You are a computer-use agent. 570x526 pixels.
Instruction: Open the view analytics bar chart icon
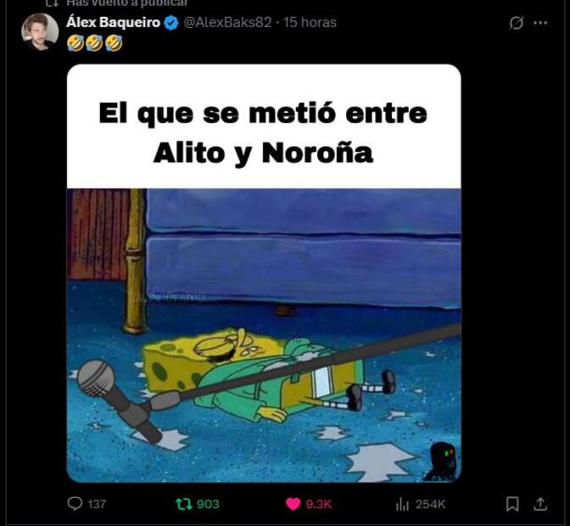click(402, 504)
